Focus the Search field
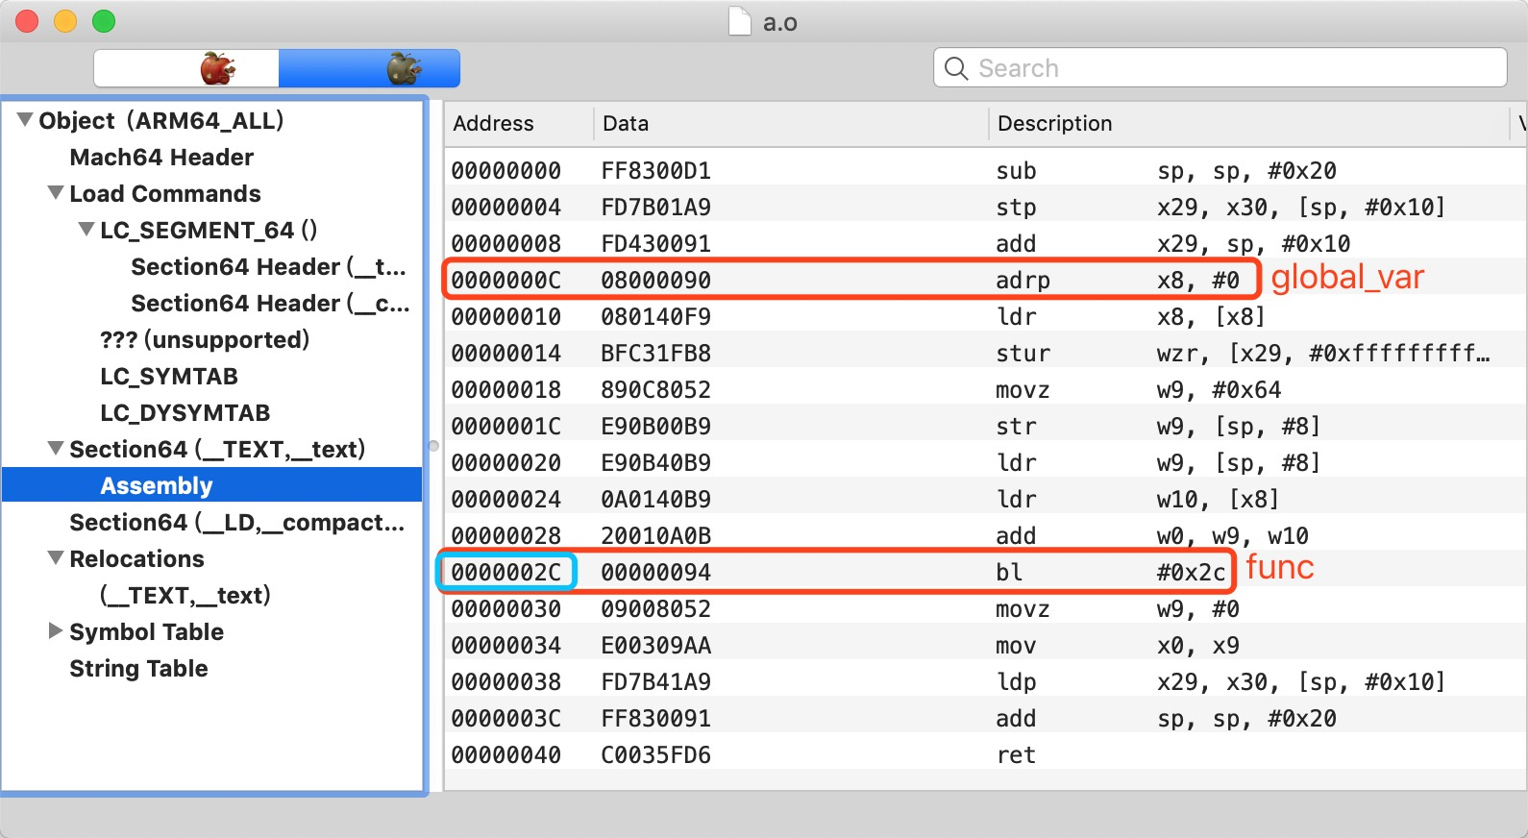This screenshot has width=1528, height=838. 1220,68
